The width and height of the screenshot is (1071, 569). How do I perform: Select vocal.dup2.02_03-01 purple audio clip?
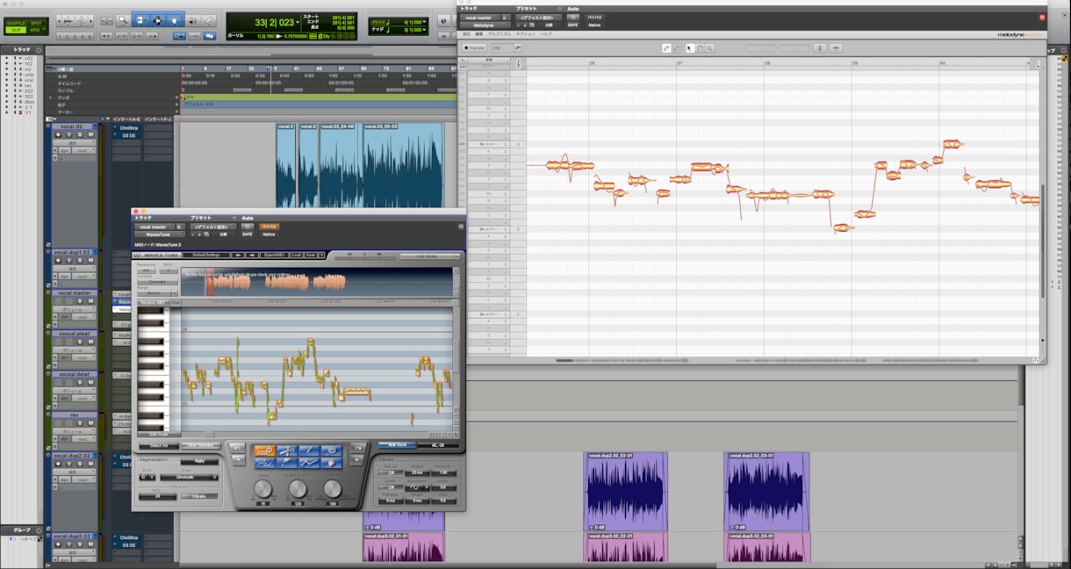[x=766, y=492]
